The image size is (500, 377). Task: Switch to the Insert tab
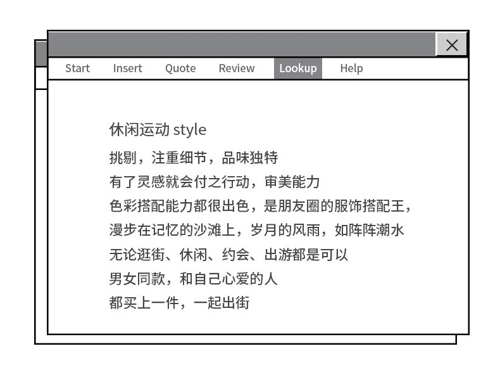click(x=128, y=68)
